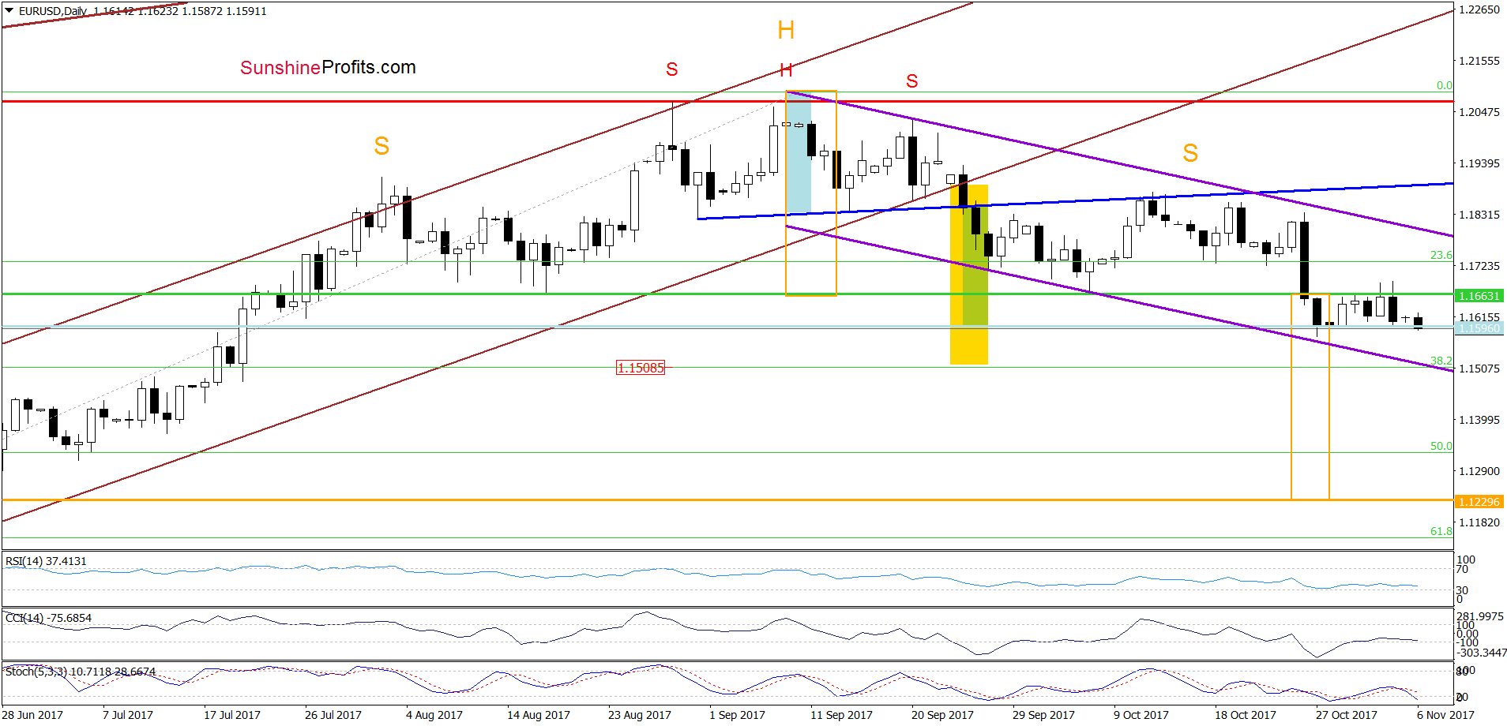Click the 1.12900 price axis label

(1479, 471)
